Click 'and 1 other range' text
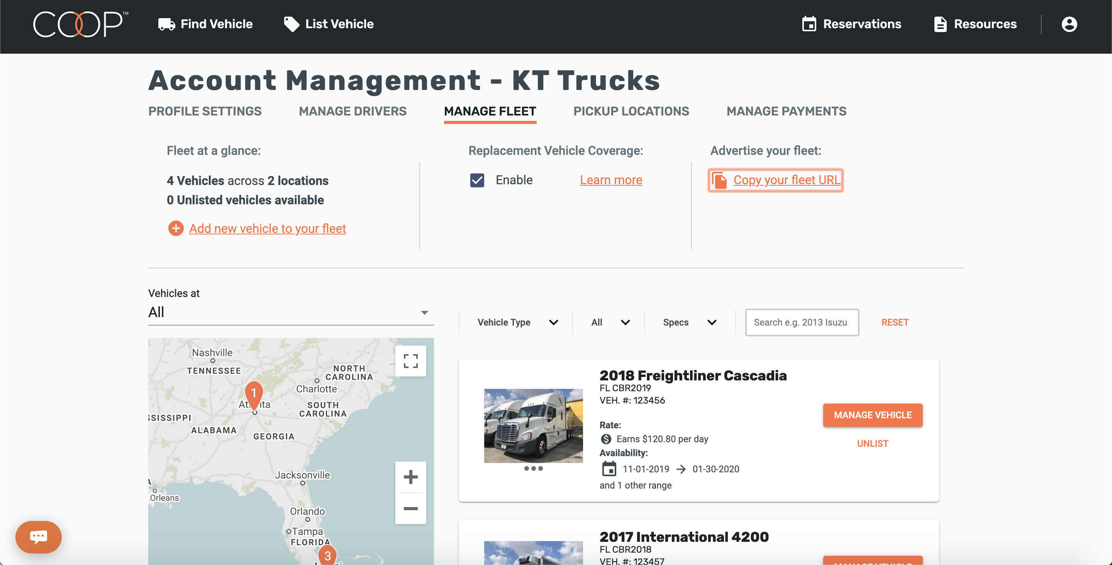The image size is (1112, 565). click(636, 485)
